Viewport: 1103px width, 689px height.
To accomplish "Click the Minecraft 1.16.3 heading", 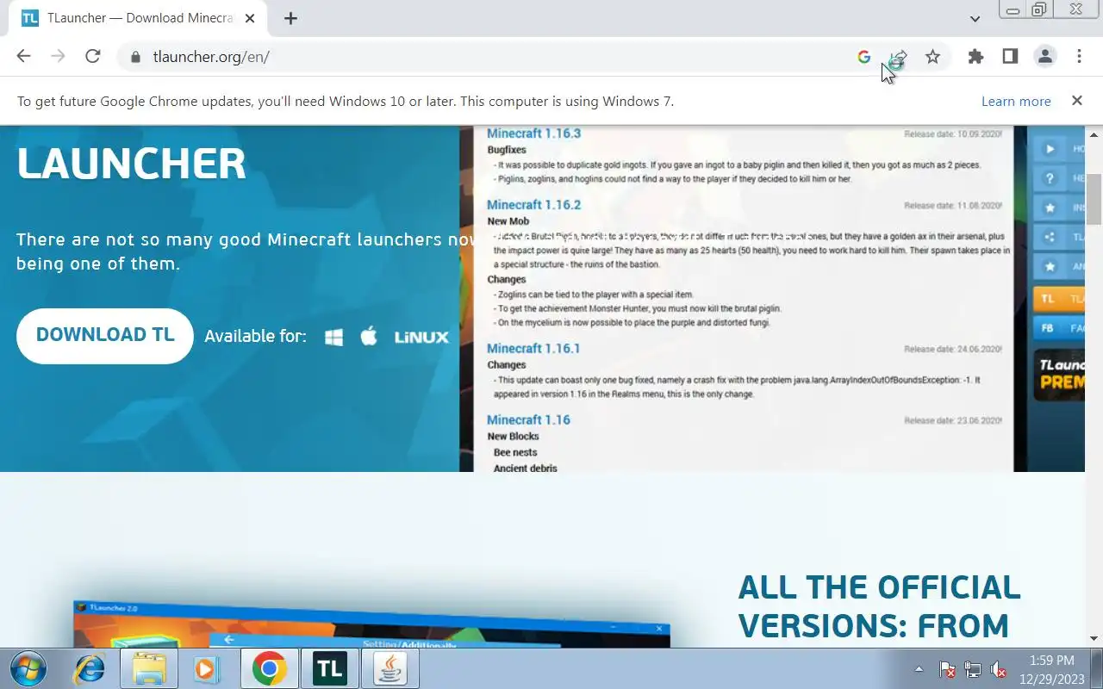I will point(533,133).
